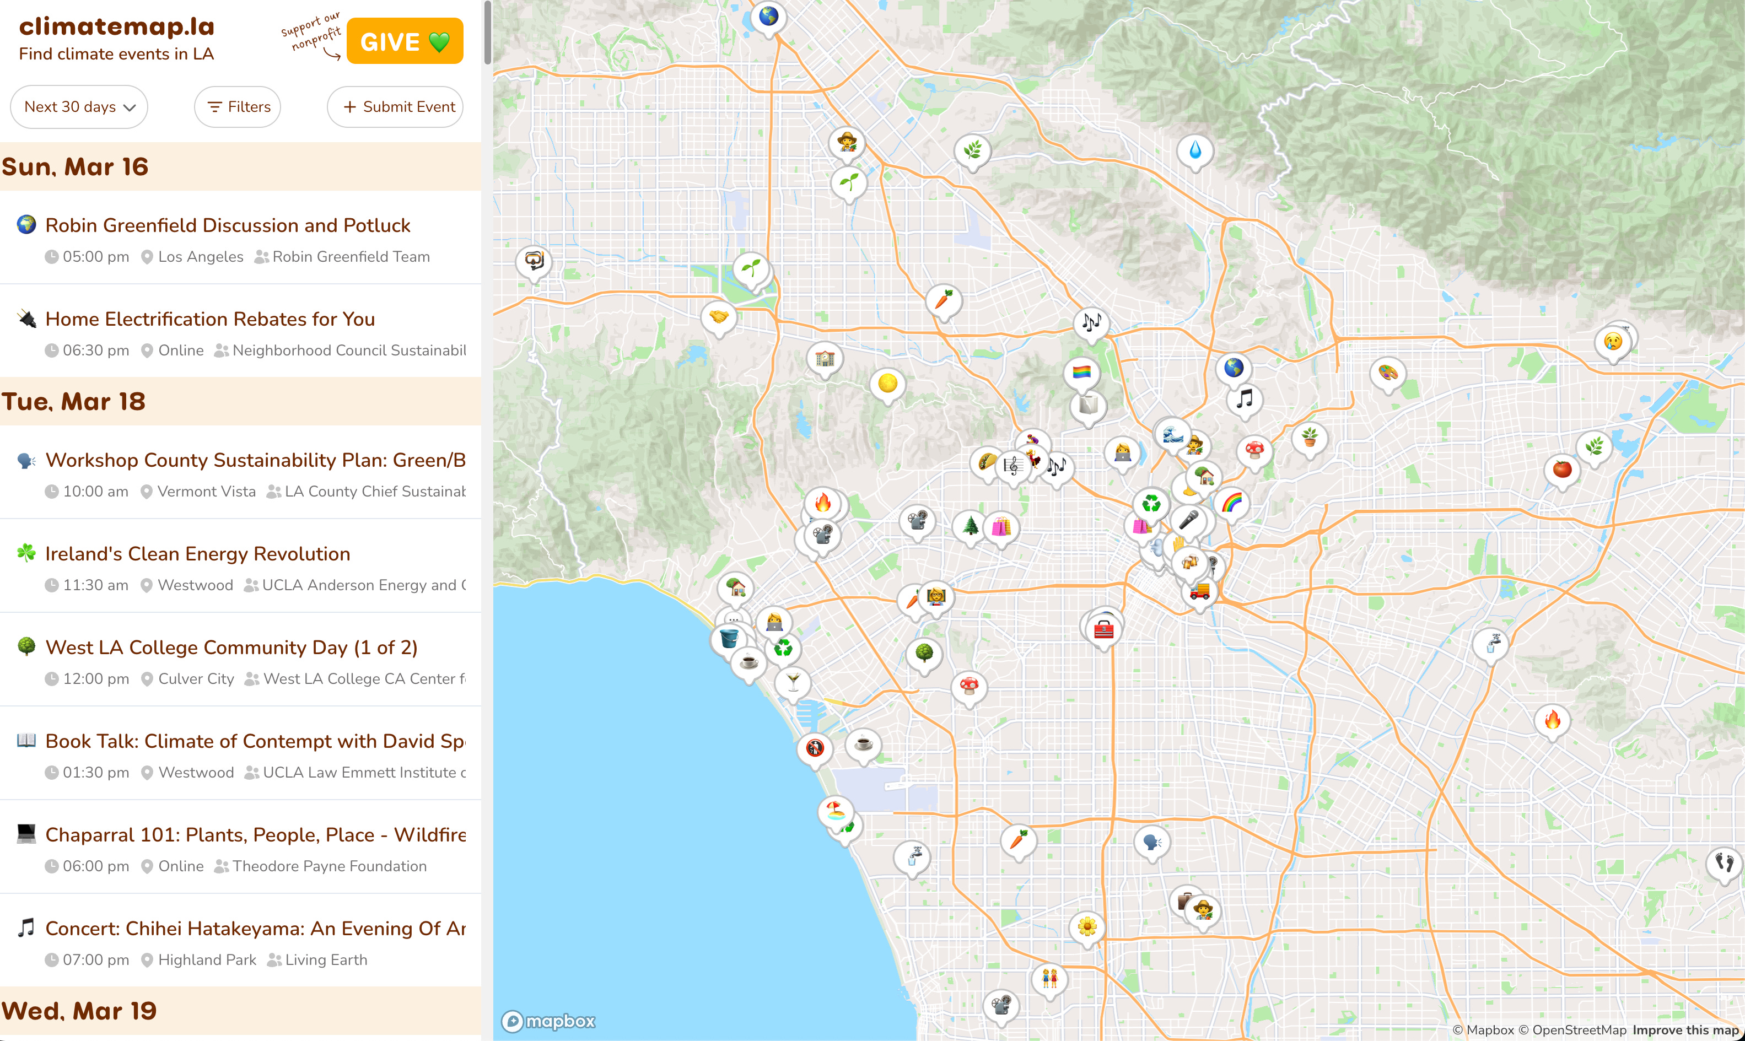This screenshot has width=1745, height=1041.
Task: Open the handshake map marker
Action: [718, 316]
